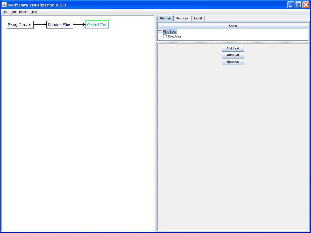This screenshot has height=233, width=311.
Task: Click the Add Text button
Action: [233, 48]
